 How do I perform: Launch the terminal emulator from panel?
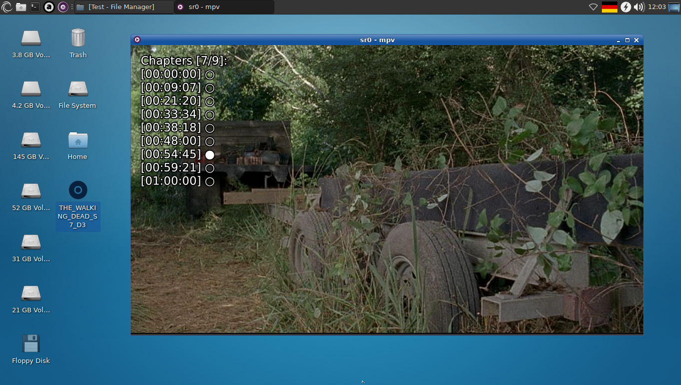(x=35, y=7)
